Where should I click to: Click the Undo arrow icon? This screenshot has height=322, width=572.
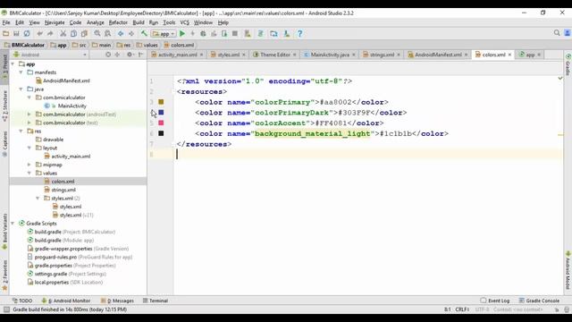[39, 34]
